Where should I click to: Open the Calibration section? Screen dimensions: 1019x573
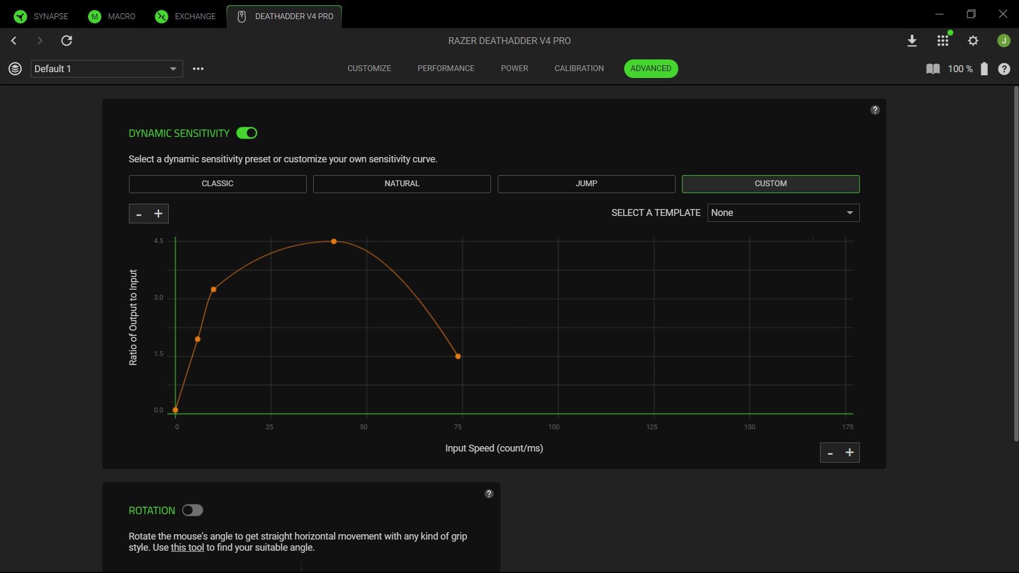click(x=579, y=68)
